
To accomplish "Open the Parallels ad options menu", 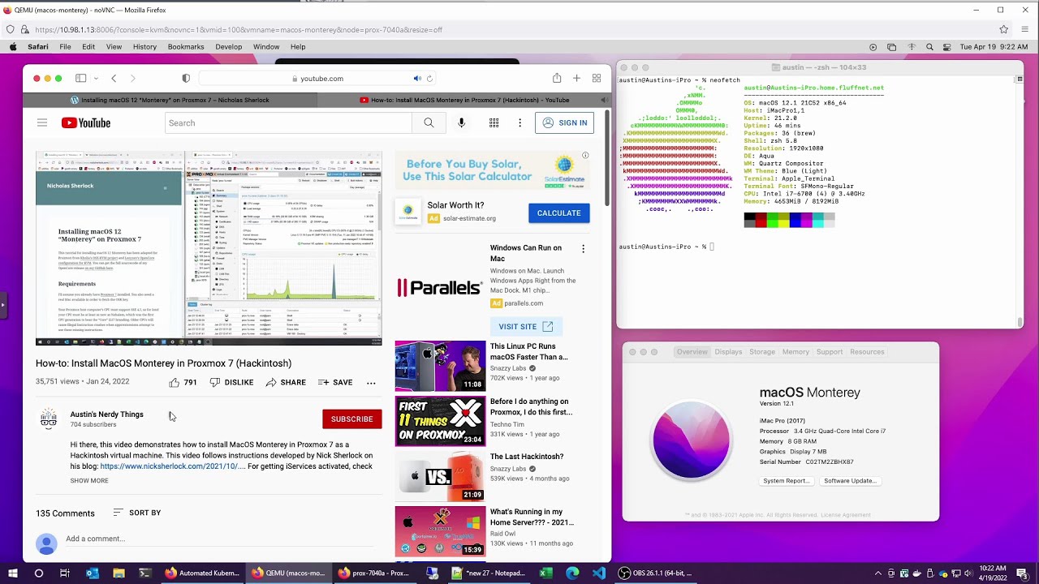I will [x=583, y=249].
